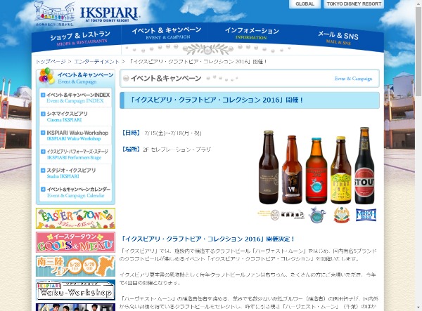Go to Event & Campaign INDEX in sidebar
The height and width of the screenshot is (311, 422).
click(76, 98)
